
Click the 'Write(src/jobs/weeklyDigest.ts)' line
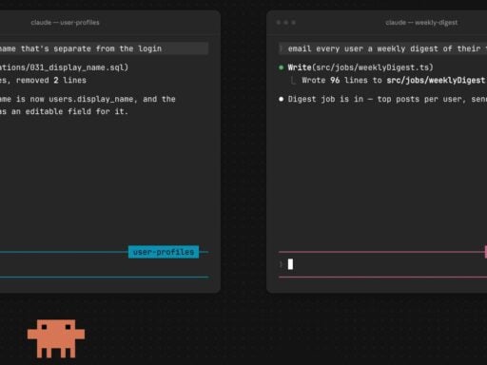click(x=360, y=67)
